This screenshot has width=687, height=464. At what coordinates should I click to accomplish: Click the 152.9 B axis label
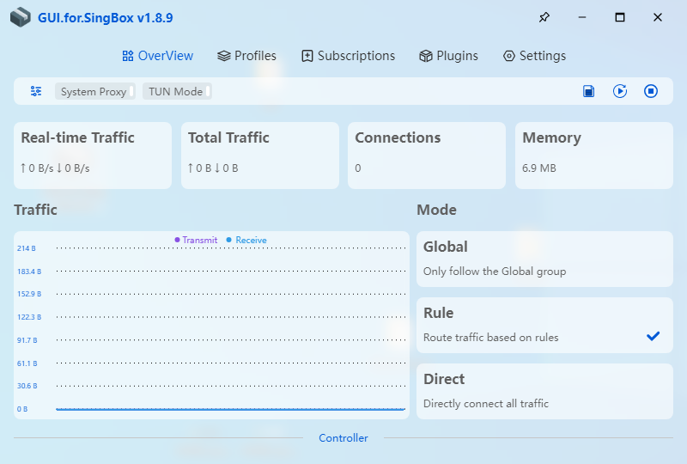click(29, 294)
